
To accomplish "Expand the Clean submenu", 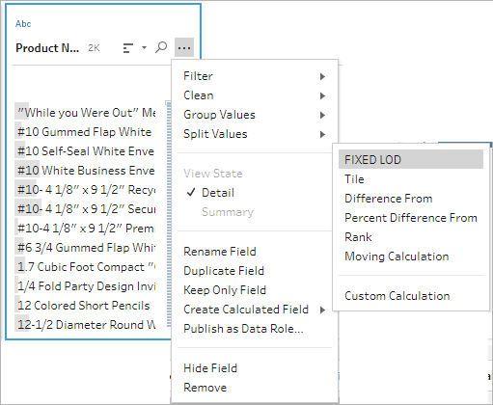I will 255,95.
